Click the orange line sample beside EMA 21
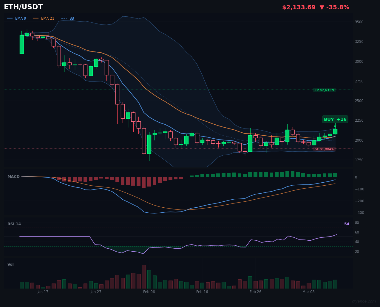 pyautogui.click(x=36, y=18)
